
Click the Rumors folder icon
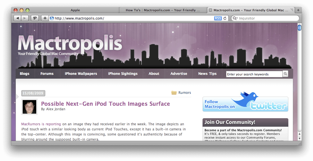(x=174, y=93)
